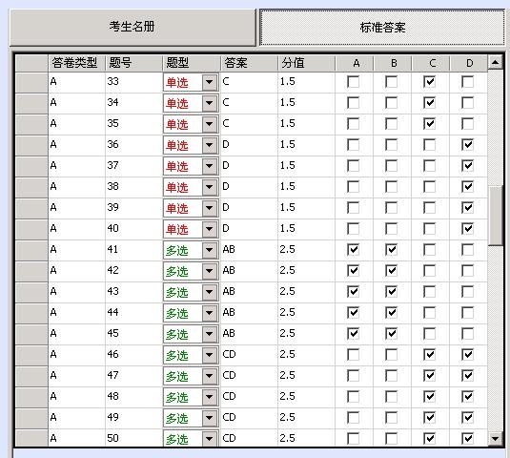Open the 题型 dropdown for question 50
This screenshot has width=510, height=458.
tap(209, 439)
